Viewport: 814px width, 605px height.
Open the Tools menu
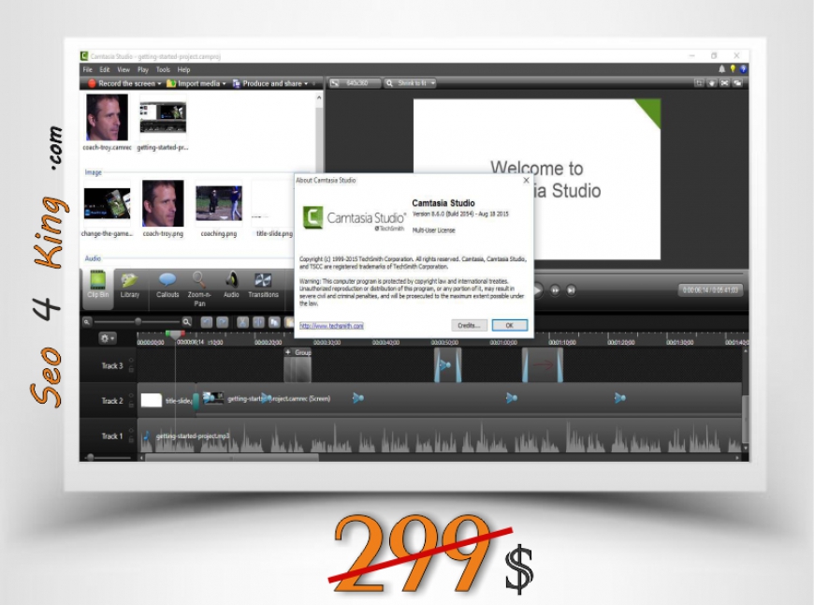pos(163,69)
